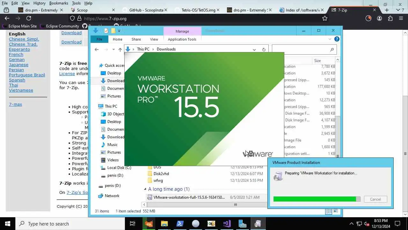Cancel the VMware Product Installation
Viewport: 408px width, 230px height.
click(x=375, y=199)
